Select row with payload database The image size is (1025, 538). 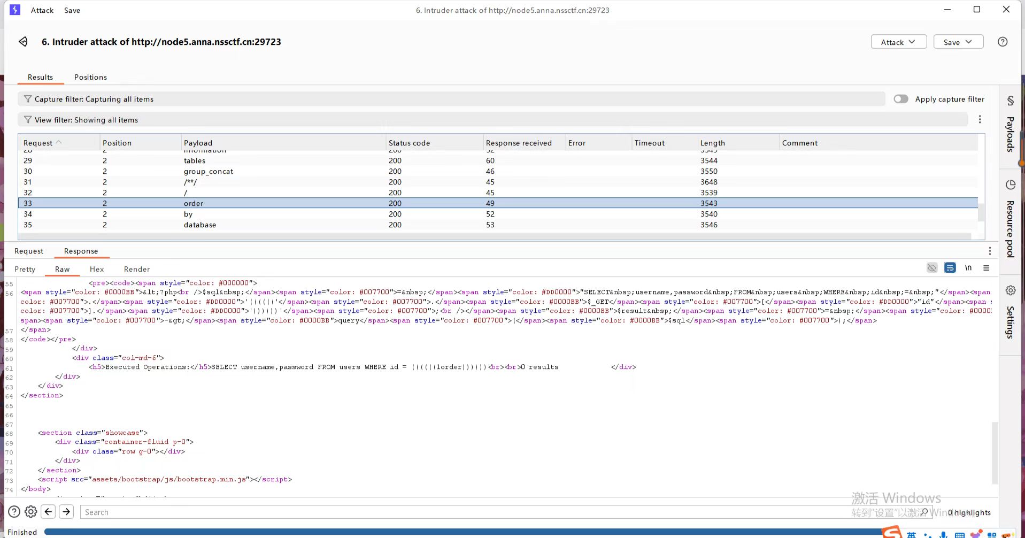[498, 225]
